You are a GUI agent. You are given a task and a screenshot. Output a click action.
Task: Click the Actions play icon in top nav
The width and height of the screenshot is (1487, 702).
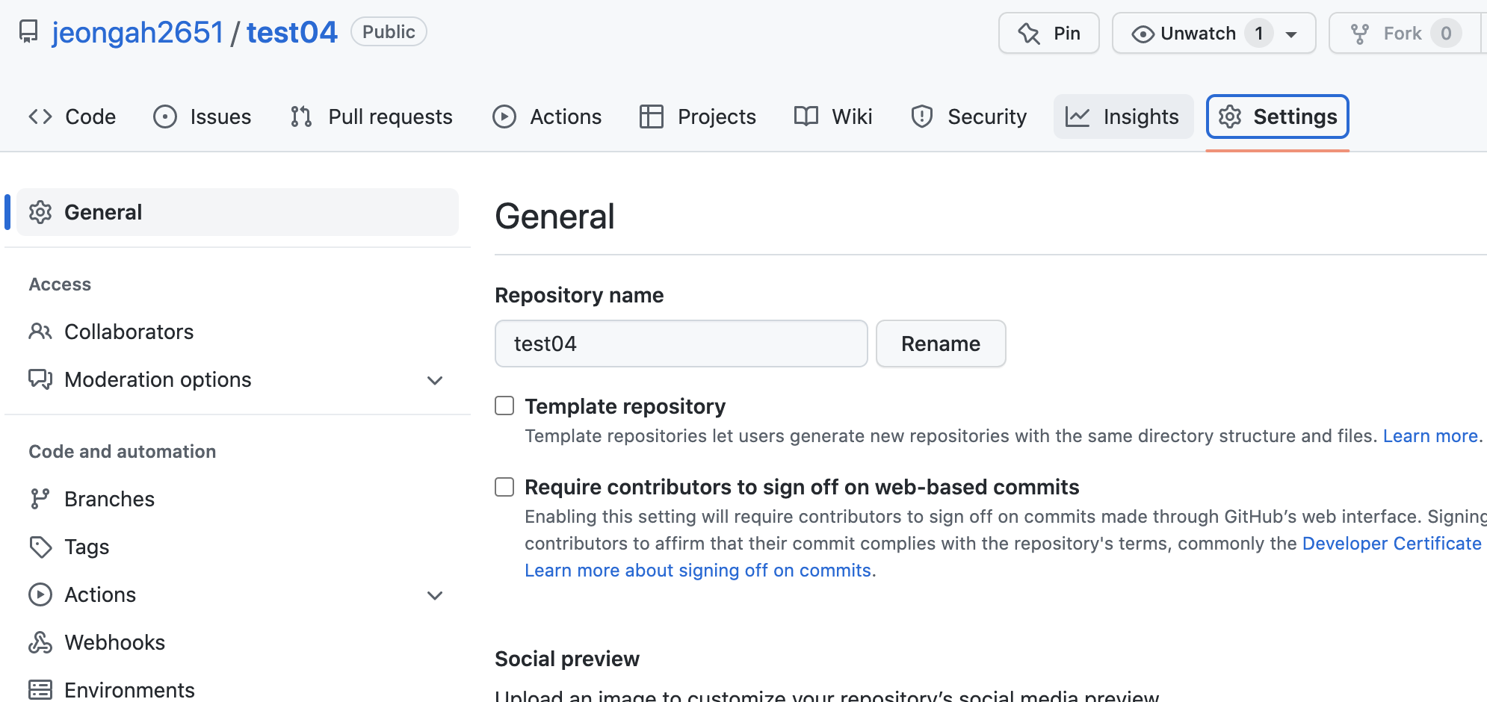504,117
